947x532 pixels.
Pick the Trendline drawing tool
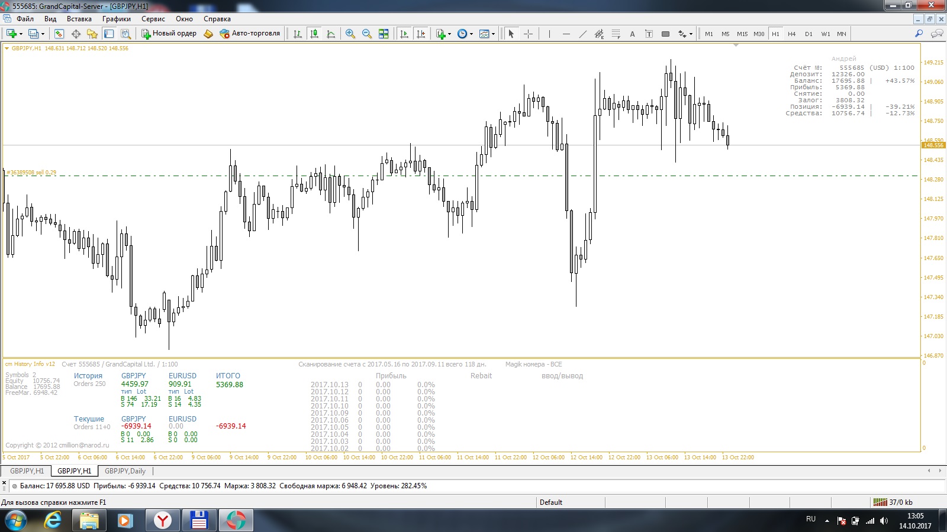point(582,34)
